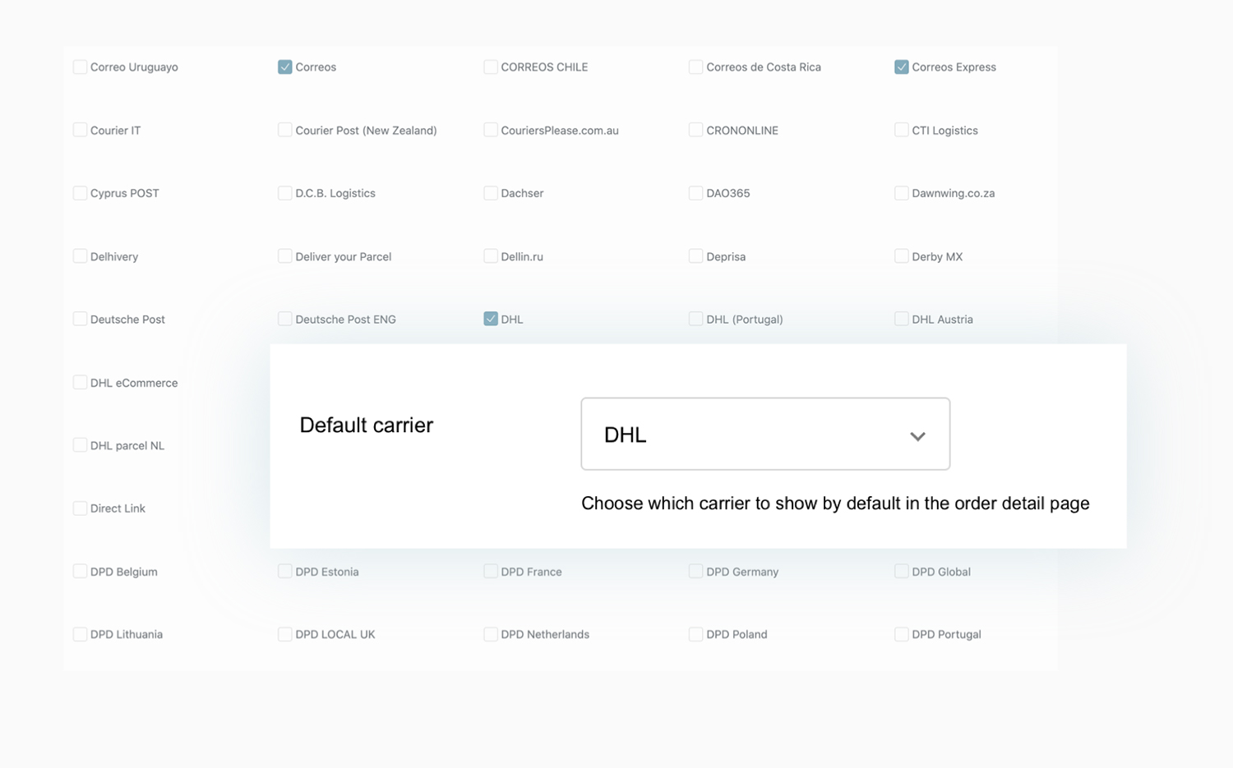The image size is (1233, 768).
Task: Select the Correos de Costa Rica checkbox
Action: 695,67
